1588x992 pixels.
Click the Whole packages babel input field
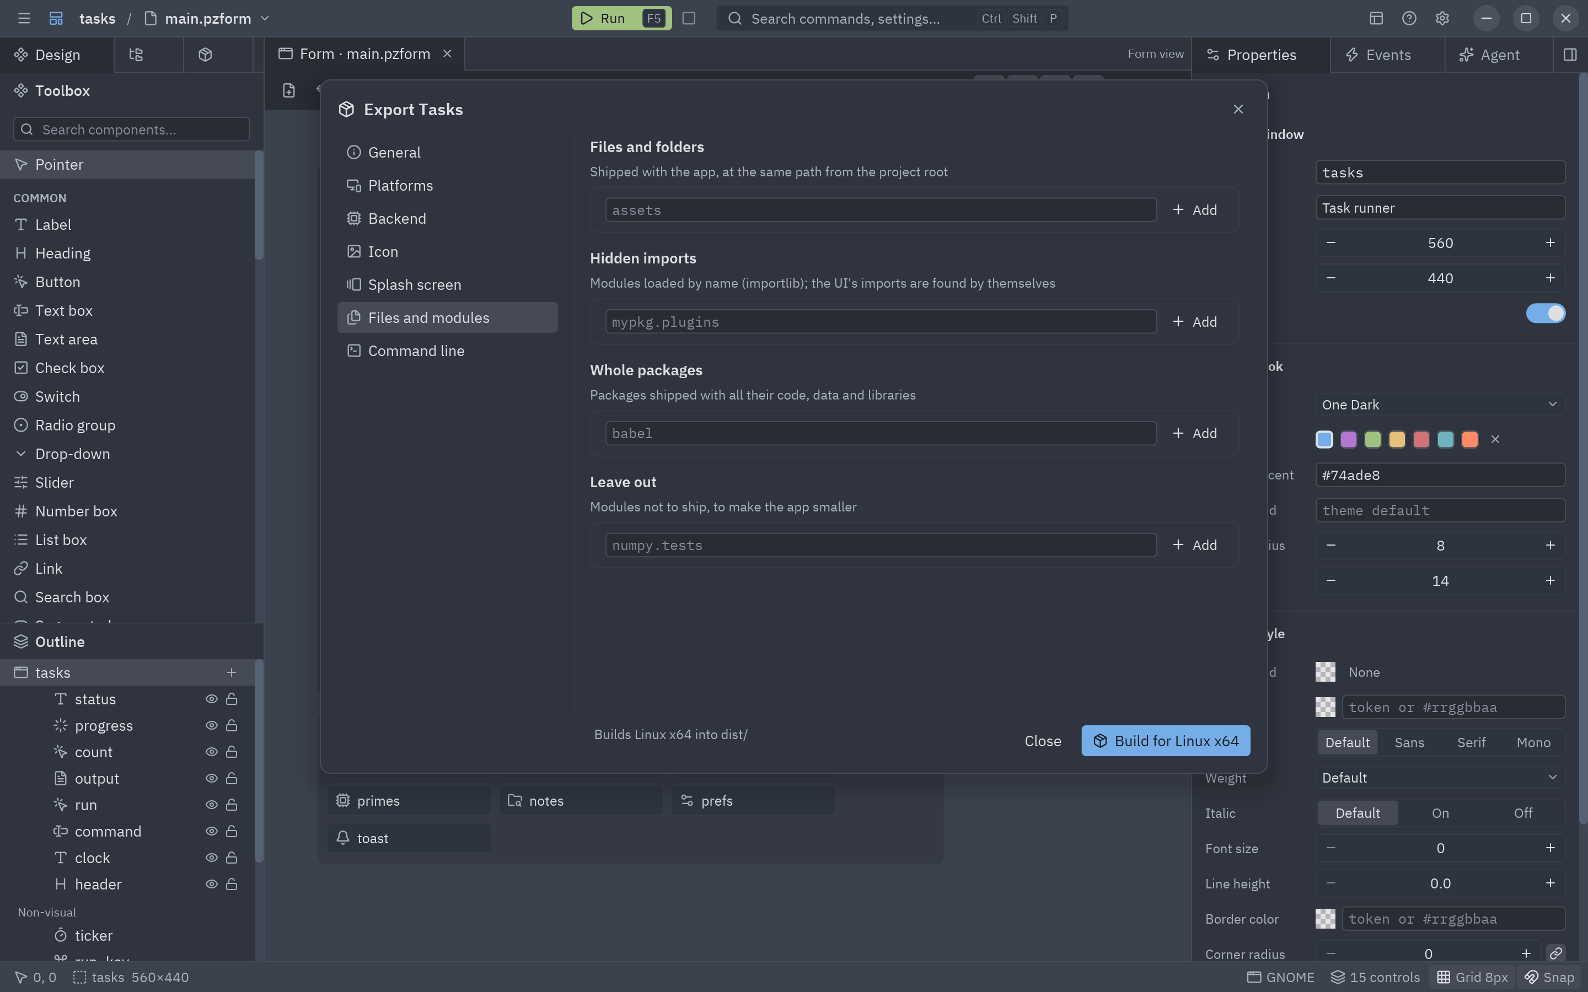click(881, 433)
